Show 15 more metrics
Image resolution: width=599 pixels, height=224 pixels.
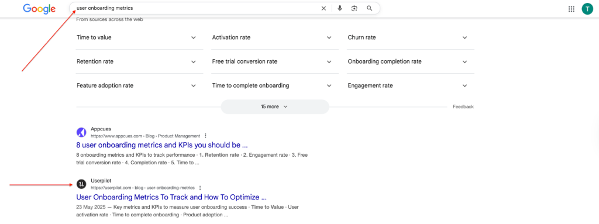click(x=275, y=106)
